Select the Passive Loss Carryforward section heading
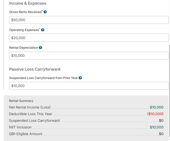Image resolution: width=170 pixels, height=141 pixels. pyautogui.click(x=35, y=69)
